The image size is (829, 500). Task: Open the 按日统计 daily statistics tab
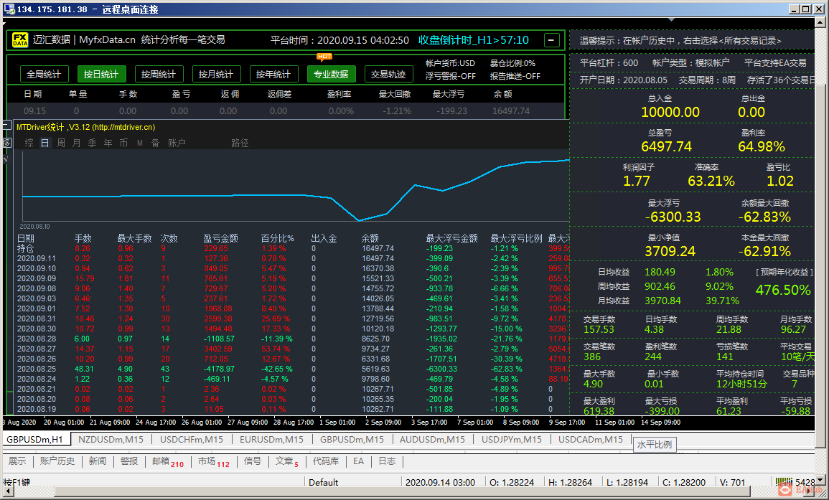click(101, 74)
